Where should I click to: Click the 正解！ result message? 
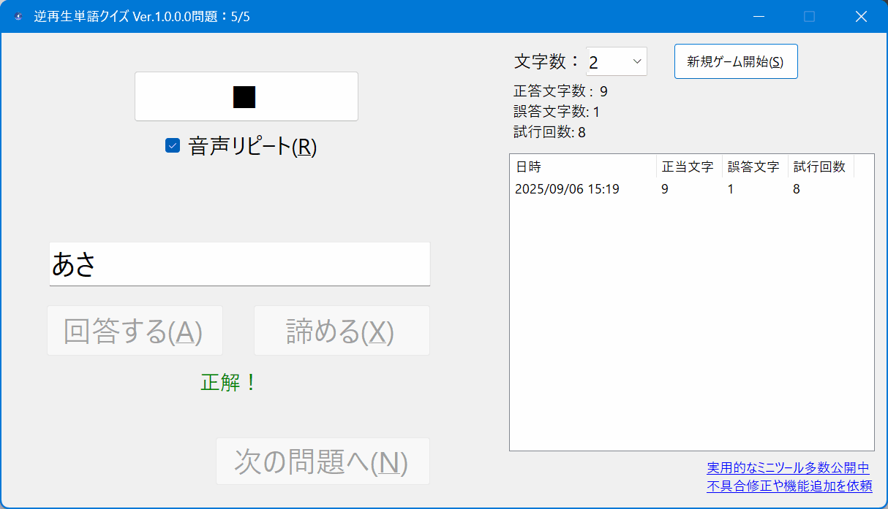pos(229,382)
